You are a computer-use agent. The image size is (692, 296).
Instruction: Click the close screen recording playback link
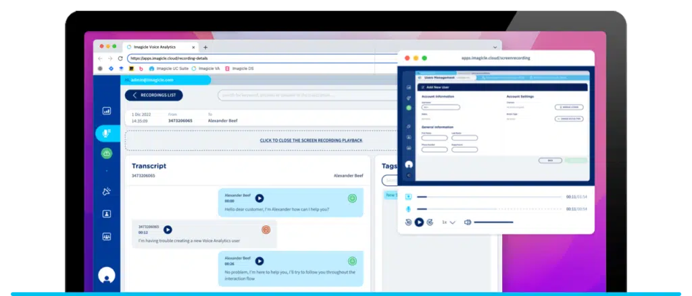pos(311,140)
